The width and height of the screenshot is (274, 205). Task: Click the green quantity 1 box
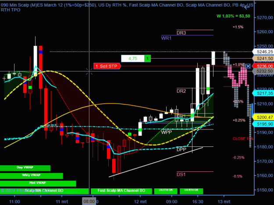147,59
